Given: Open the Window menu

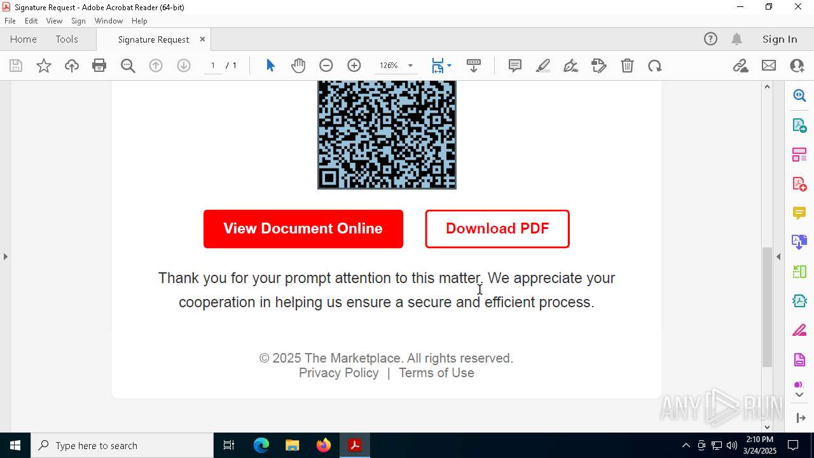Looking at the screenshot, I should coord(109,21).
